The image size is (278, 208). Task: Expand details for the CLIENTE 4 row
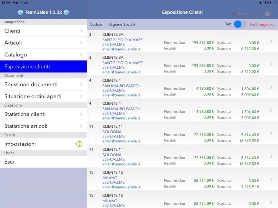tap(271, 88)
